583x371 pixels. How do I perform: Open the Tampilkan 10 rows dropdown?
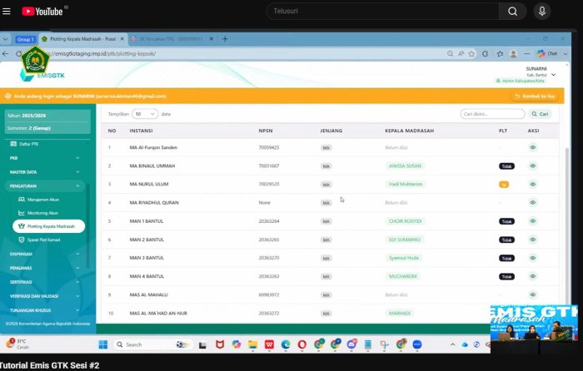tap(145, 114)
